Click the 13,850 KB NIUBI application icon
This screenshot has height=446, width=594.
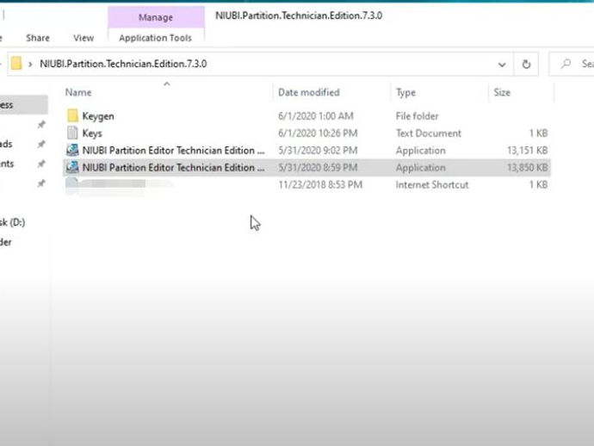pos(72,167)
